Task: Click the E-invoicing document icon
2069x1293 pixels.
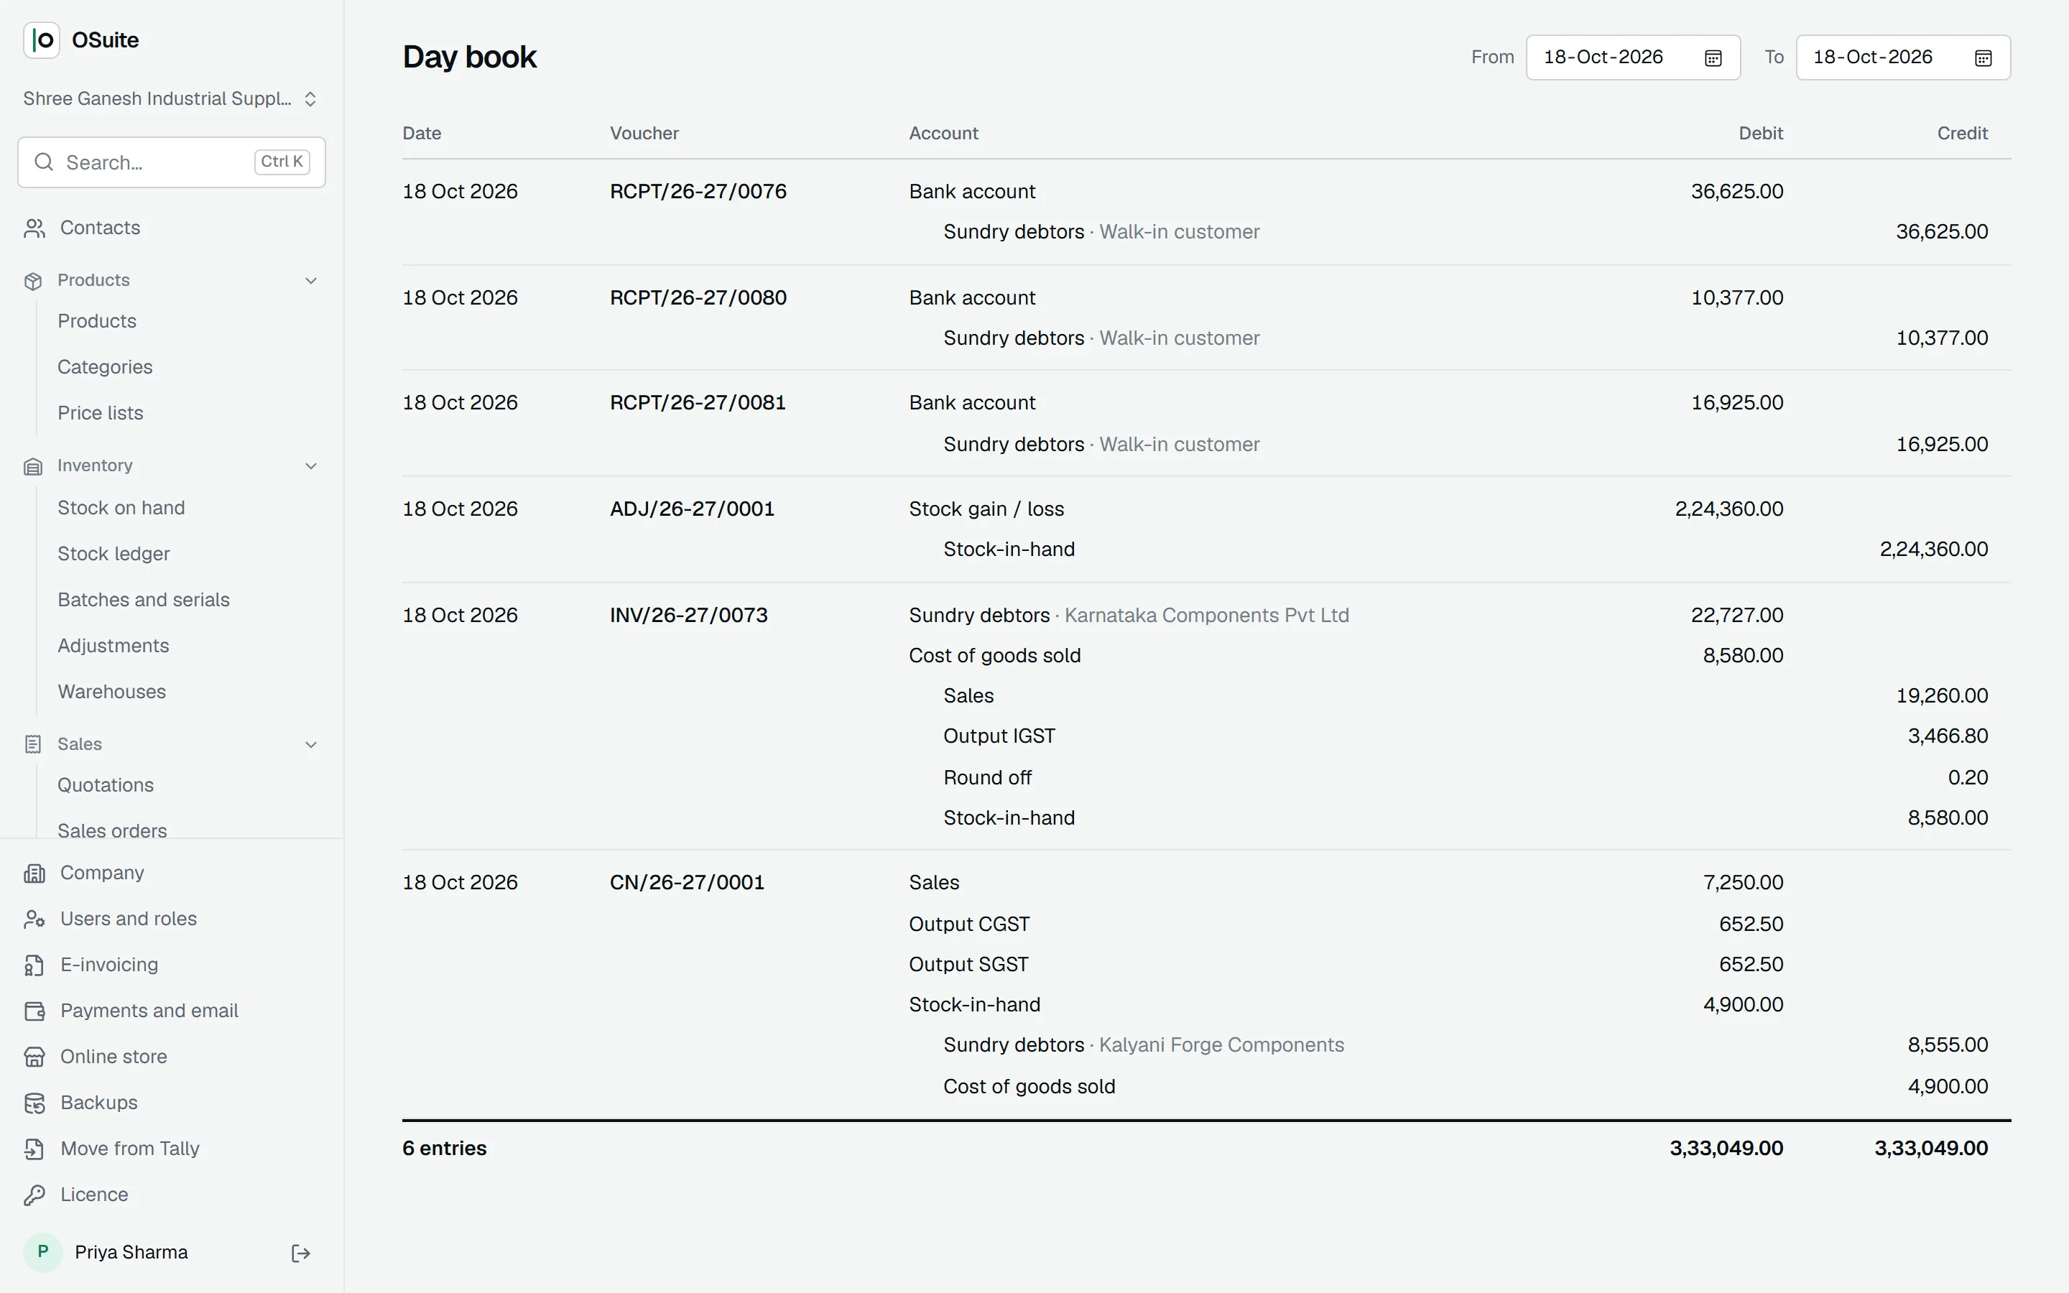Action: 34,965
